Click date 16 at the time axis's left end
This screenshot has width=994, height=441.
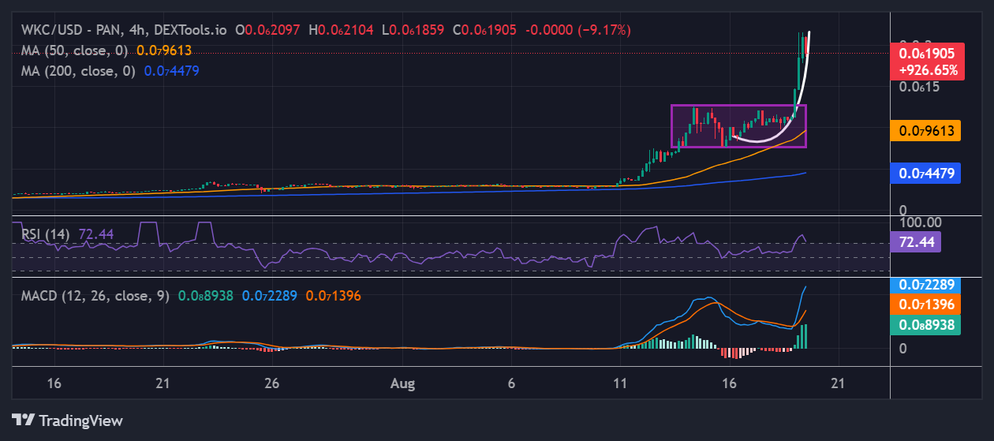(x=54, y=384)
